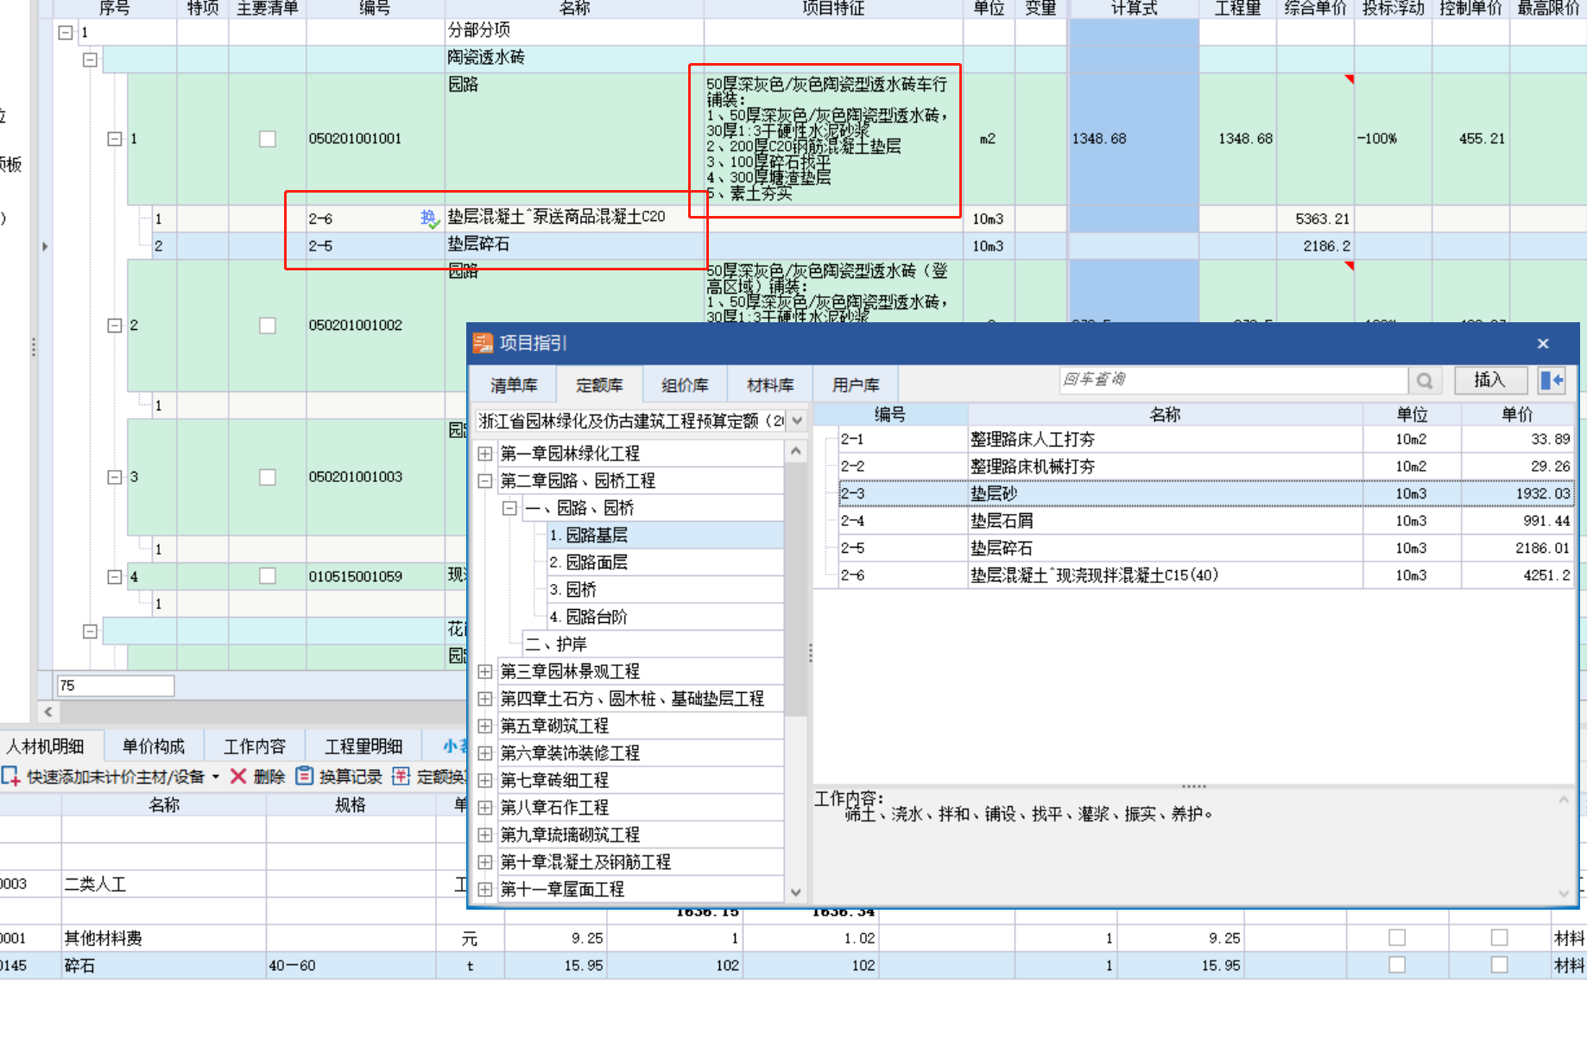Select 2. 园路面层 tree item
The image size is (1587, 1047).
pyautogui.click(x=665, y=562)
